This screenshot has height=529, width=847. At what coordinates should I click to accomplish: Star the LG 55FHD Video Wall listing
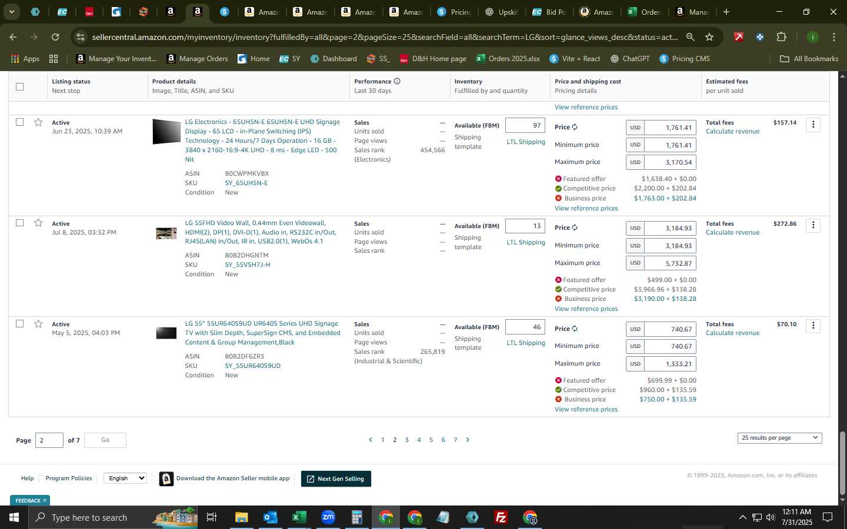(38, 223)
